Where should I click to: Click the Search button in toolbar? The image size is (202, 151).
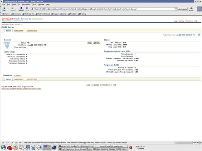[183, 9]
